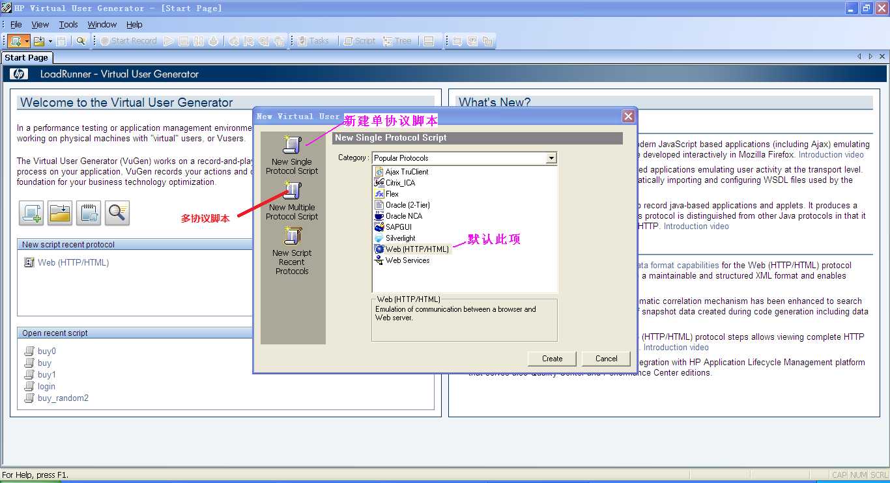Open the Help menu
890x483 pixels.
134,25
